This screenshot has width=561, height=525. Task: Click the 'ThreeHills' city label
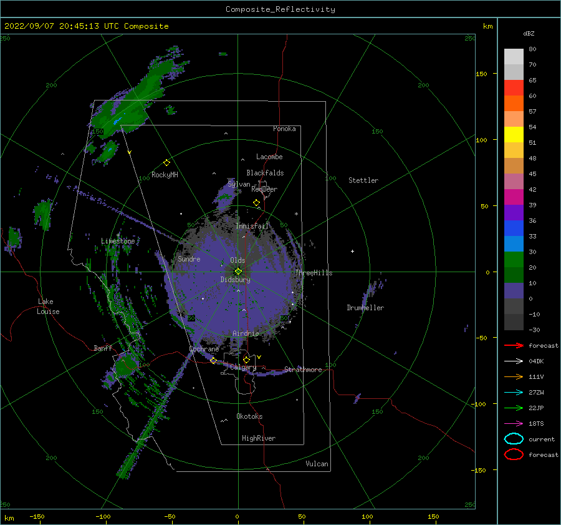coord(314,273)
